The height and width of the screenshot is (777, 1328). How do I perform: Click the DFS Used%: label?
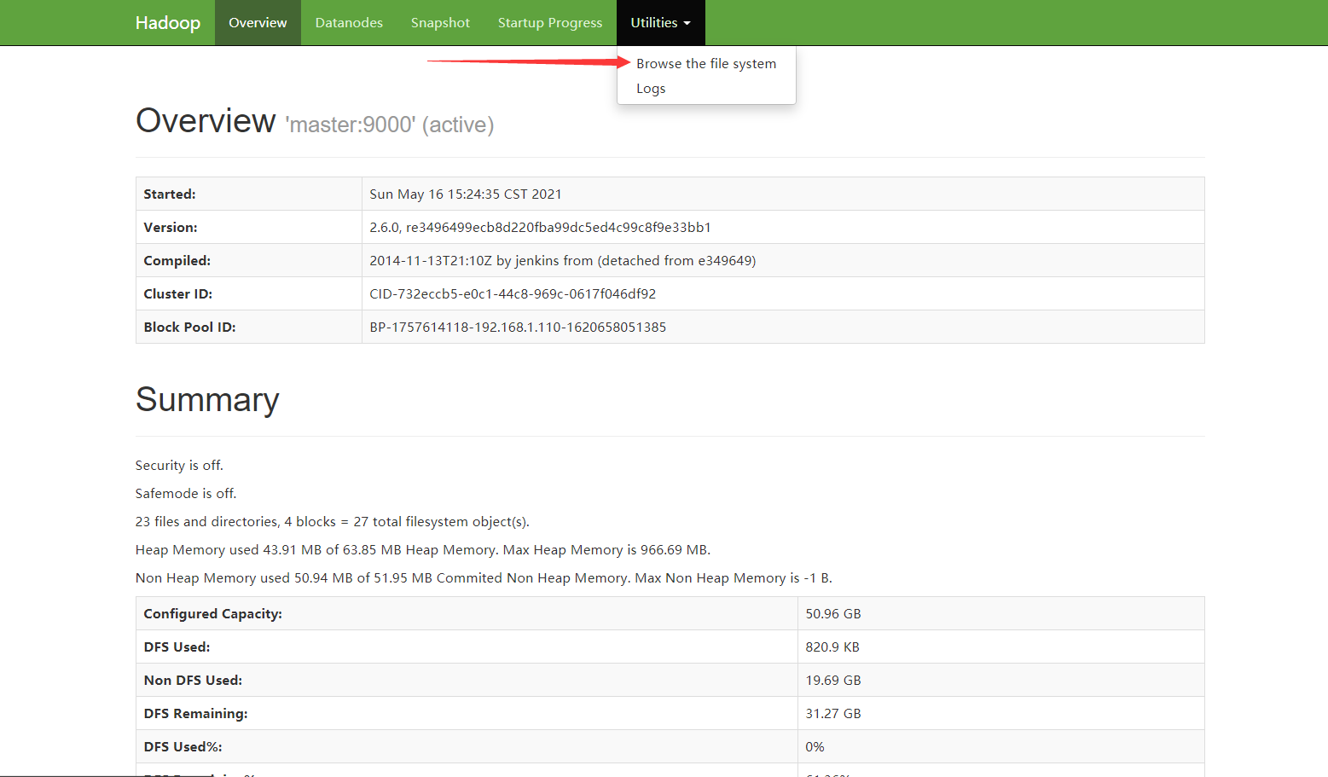(x=183, y=747)
